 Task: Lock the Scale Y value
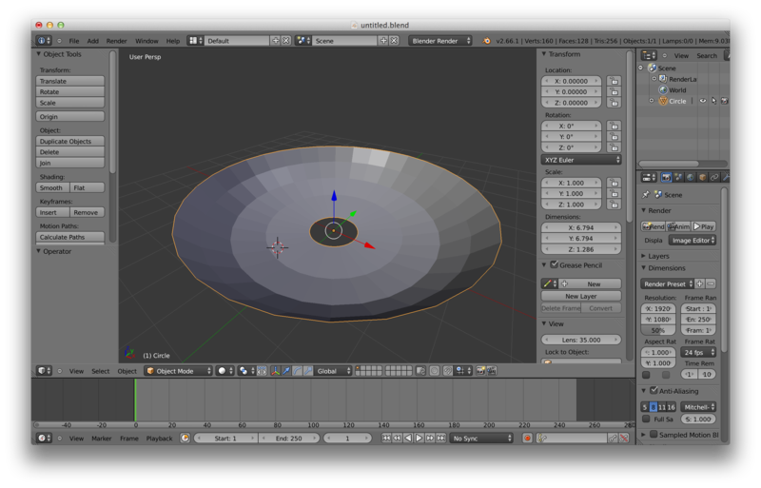pos(614,193)
